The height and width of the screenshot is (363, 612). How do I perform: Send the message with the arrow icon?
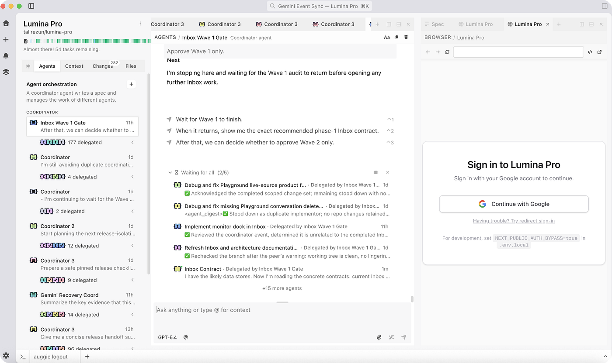[x=404, y=337]
